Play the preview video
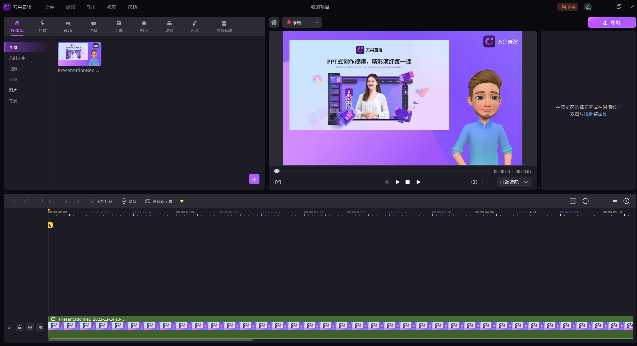This screenshot has width=637, height=346. click(397, 182)
